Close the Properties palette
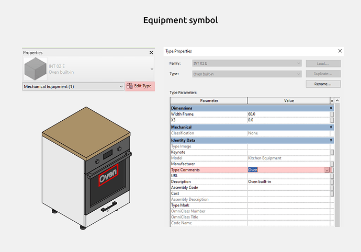Screen dimensions: 361x252 click(151, 53)
